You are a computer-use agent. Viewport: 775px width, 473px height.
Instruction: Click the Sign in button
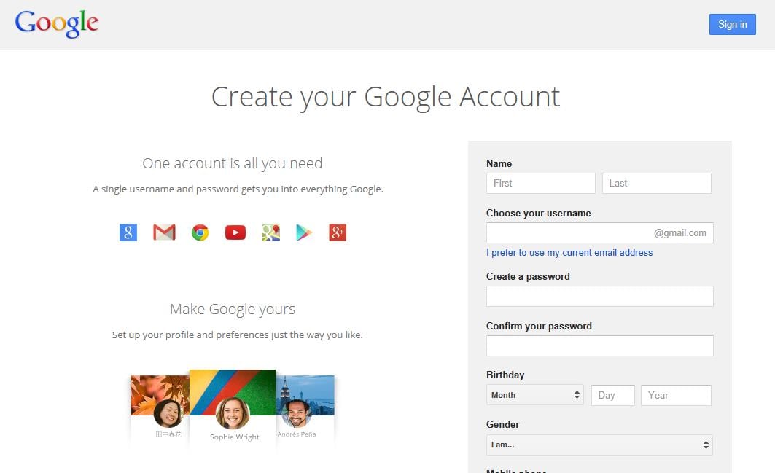click(733, 24)
